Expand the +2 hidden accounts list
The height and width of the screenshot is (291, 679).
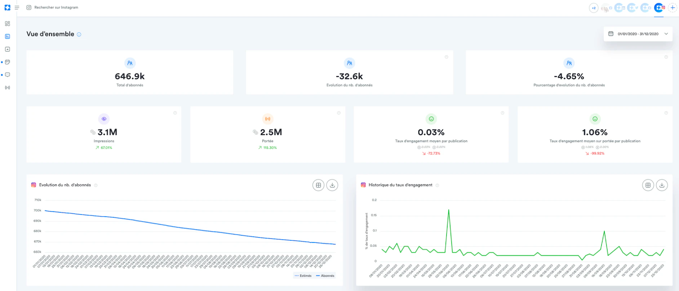[x=594, y=8]
